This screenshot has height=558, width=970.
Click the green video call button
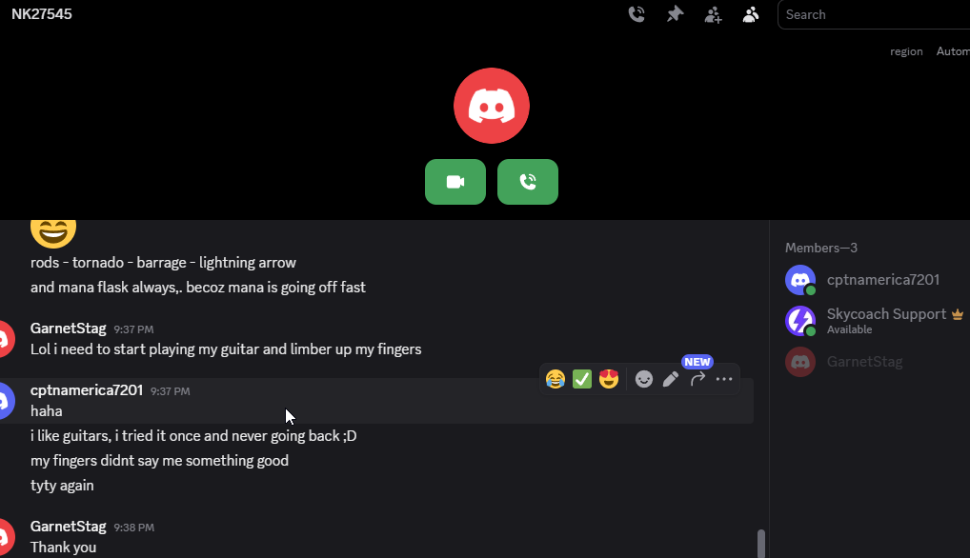point(455,182)
